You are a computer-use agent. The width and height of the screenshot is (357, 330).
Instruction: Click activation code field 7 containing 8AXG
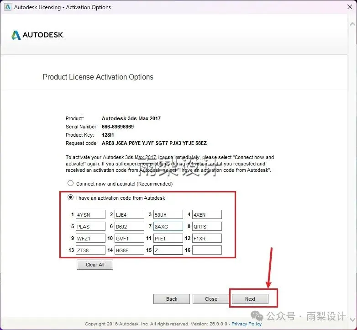click(x=168, y=226)
